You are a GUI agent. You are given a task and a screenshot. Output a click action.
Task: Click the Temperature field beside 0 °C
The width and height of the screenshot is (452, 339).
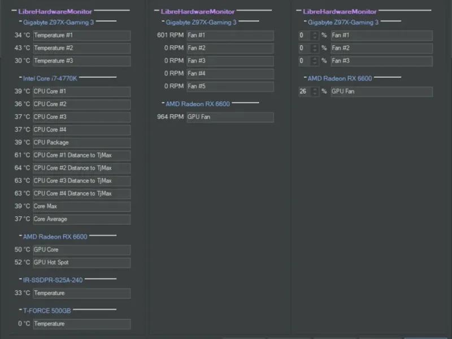tap(81, 324)
